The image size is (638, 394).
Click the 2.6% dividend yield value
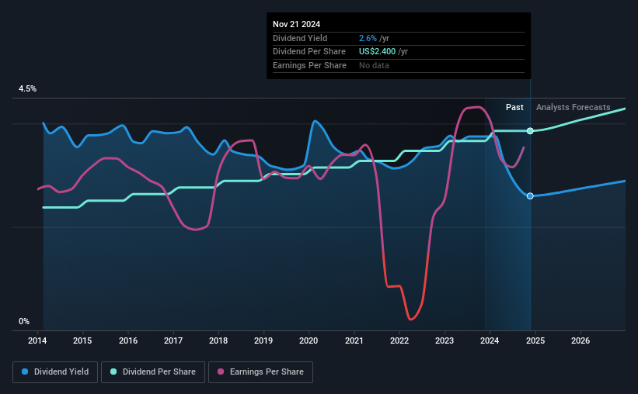click(368, 38)
